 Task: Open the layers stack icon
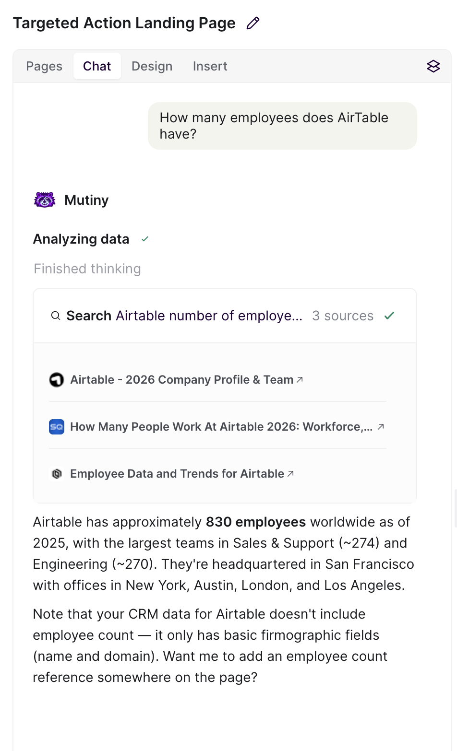(433, 66)
